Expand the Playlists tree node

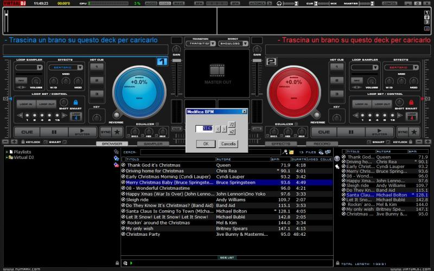(7, 152)
